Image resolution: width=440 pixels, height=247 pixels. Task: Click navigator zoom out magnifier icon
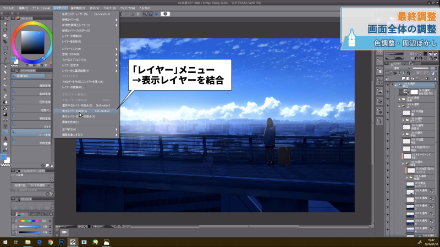pos(416,53)
